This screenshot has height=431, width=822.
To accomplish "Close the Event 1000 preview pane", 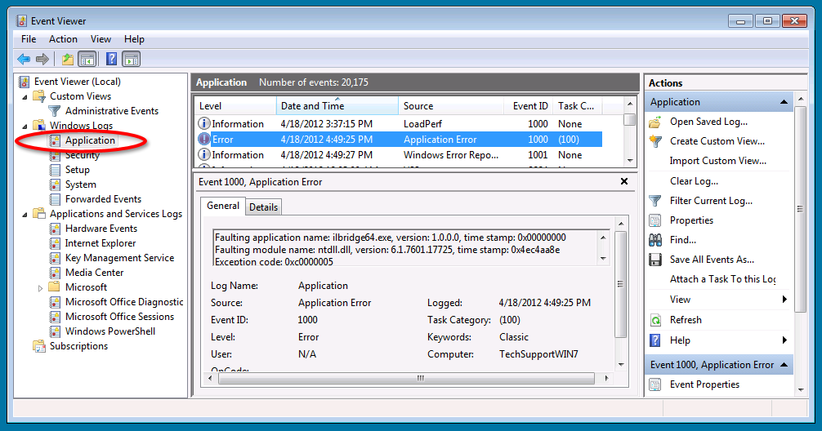I will [x=623, y=181].
